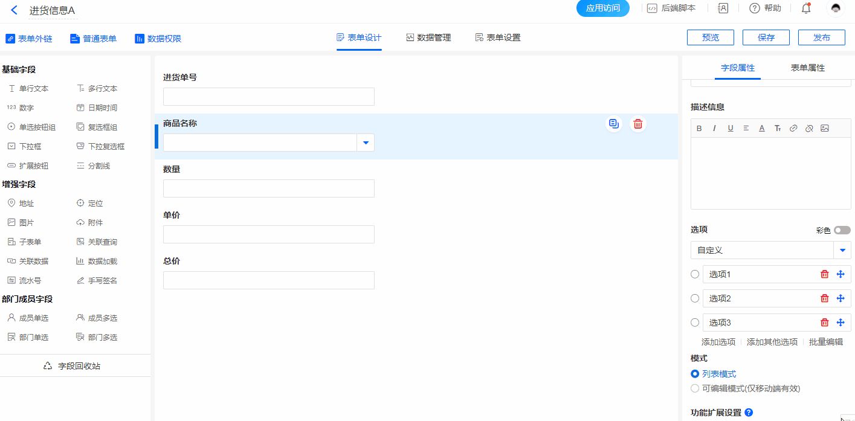855x421 pixels.
Task: Open the 自定义 options source dropdown
Action: pyautogui.click(x=842, y=250)
